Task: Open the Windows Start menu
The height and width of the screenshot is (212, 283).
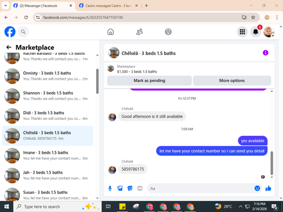Action: 7,207
